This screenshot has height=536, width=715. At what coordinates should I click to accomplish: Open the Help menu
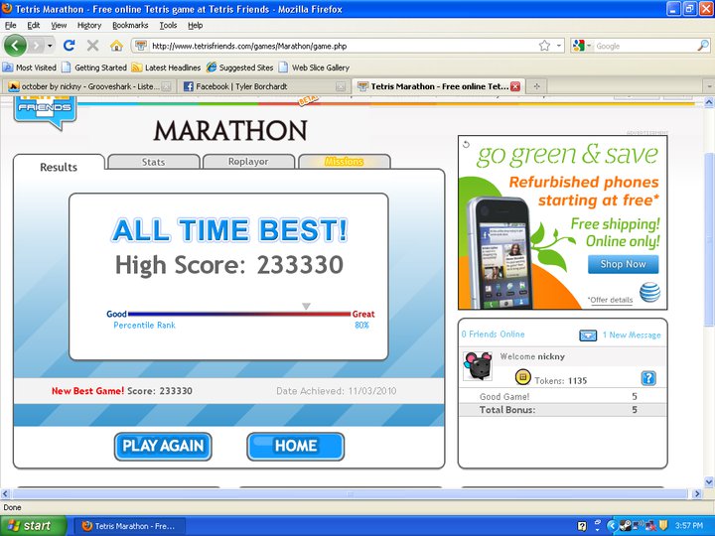[x=196, y=26]
